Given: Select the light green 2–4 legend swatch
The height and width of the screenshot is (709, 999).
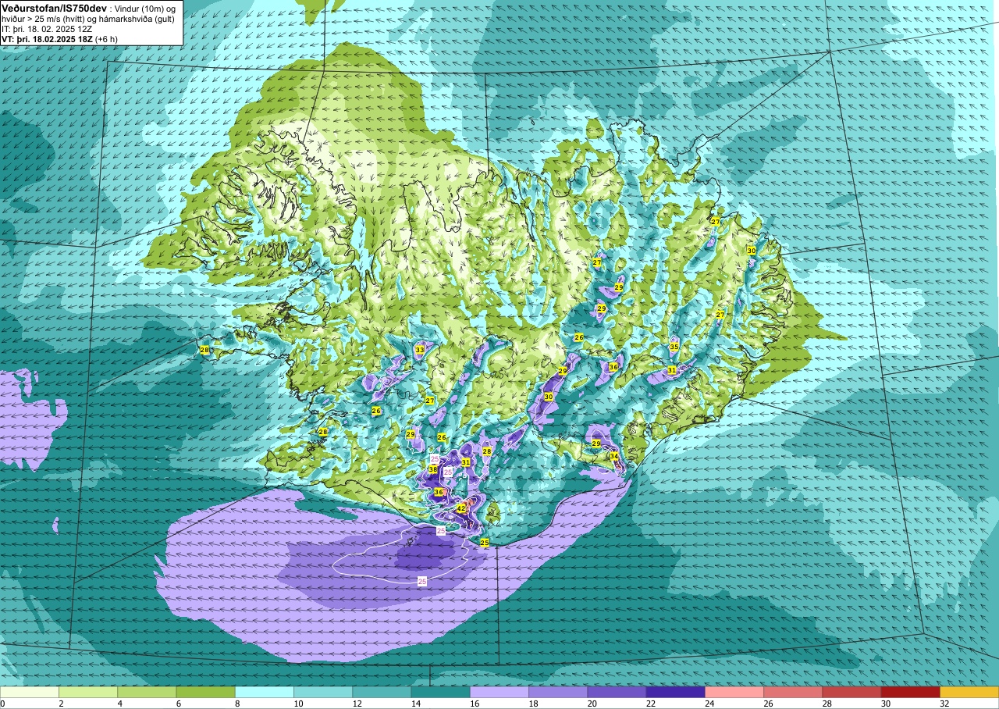Looking at the screenshot, I should (x=88, y=692).
